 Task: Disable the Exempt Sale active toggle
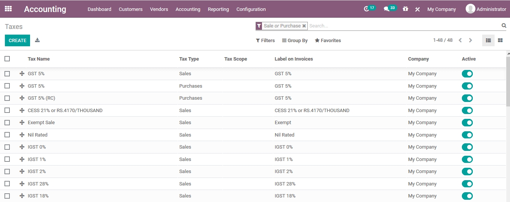point(467,123)
